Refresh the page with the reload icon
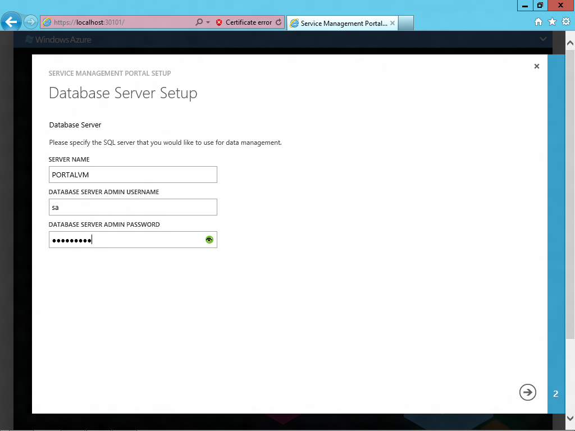 click(x=279, y=22)
